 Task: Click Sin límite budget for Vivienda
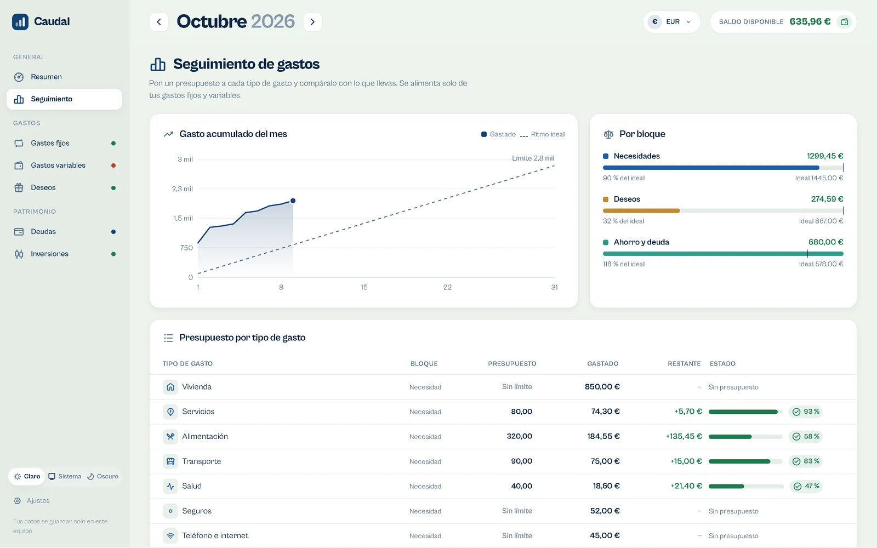517,387
